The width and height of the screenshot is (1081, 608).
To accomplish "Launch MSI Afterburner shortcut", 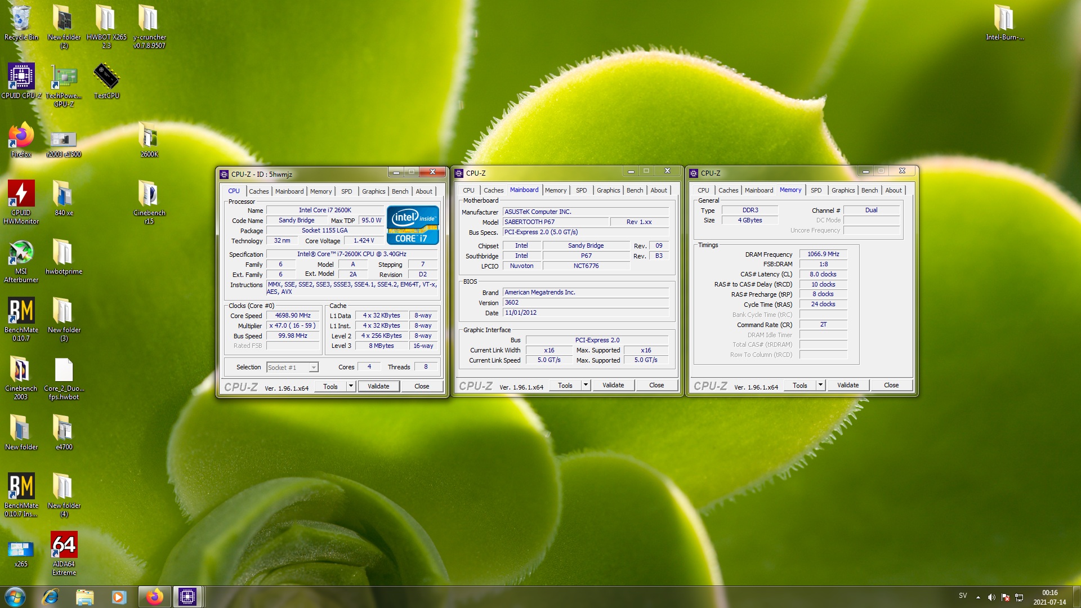I will pos(21,261).
